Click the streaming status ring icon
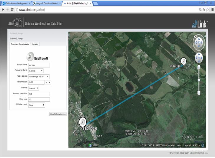Screen dimensions: 215x158 click(x=203, y=145)
